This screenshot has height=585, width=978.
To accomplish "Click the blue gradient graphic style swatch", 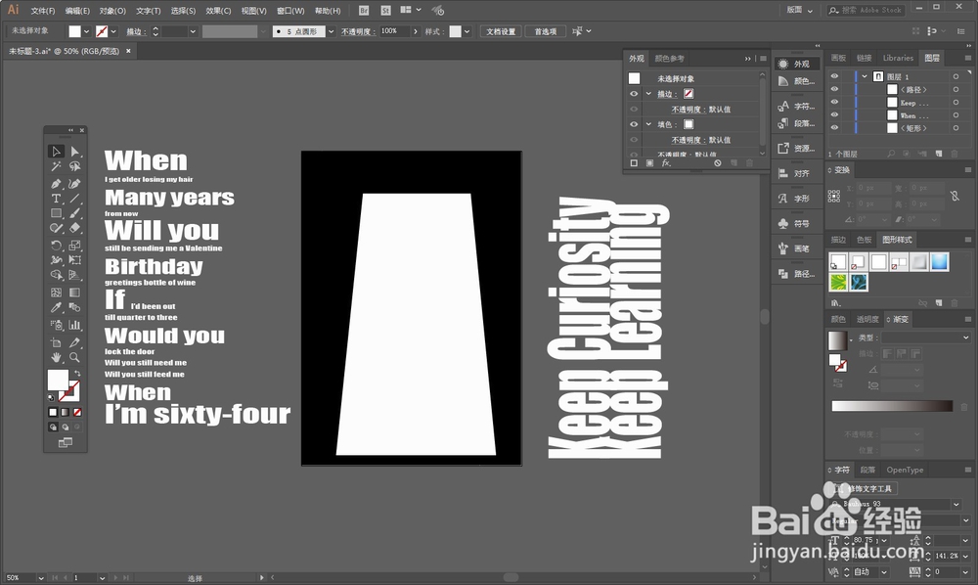I will coord(939,262).
